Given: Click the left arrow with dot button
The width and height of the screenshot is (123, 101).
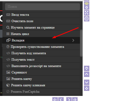Looking at the screenshot, I should tap(55, 99).
